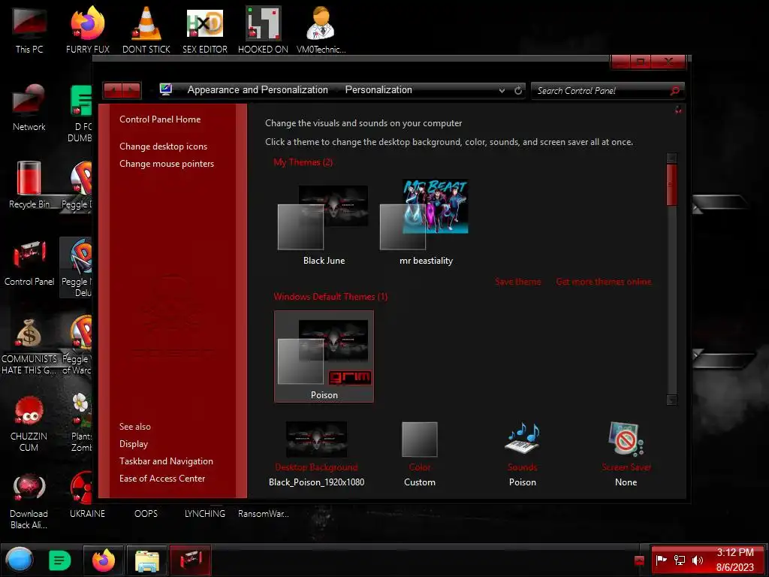The width and height of the screenshot is (769, 577).
Task: Open Firefox from the taskbar
Action: click(x=103, y=560)
